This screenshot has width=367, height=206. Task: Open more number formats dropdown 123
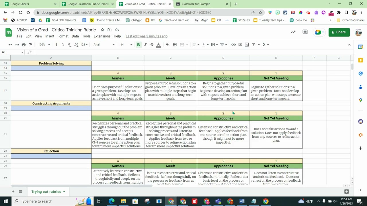84,45
